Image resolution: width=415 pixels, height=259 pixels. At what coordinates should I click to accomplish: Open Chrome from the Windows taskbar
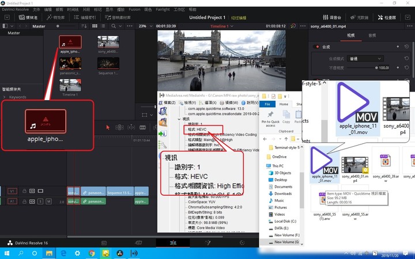(92, 253)
